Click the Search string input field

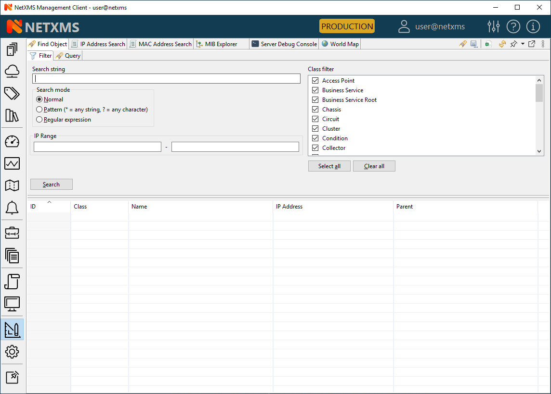click(166, 79)
